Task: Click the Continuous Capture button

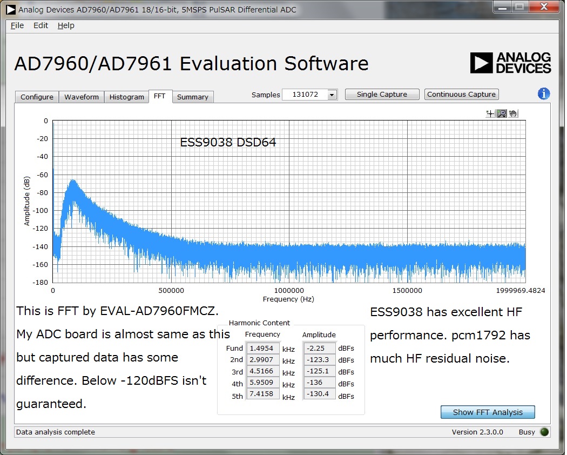Action: point(461,95)
